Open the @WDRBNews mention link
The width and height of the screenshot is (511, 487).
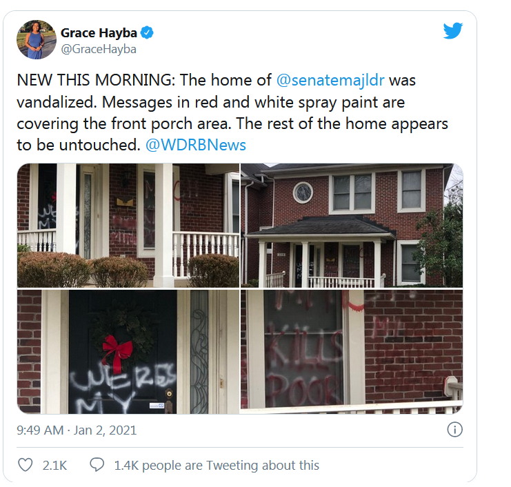pos(196,145)
